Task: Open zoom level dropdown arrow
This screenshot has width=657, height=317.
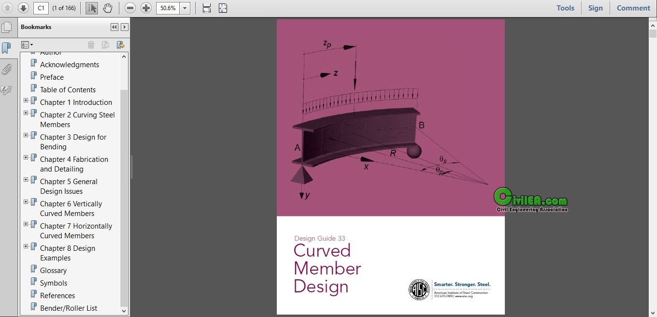Action: click(185, 8)
